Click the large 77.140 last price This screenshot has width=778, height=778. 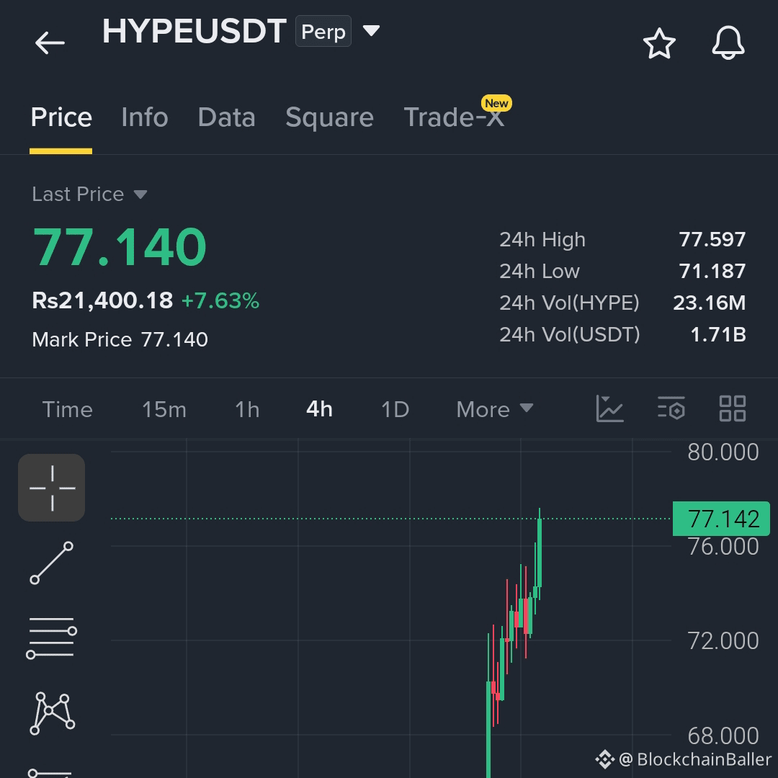click(119, 247)
